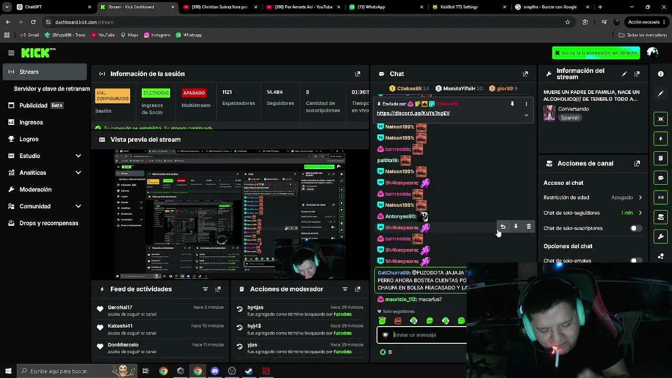Toggle the lightning bolt widget in the right sidebar
The image size is (672, 378).
661,139
